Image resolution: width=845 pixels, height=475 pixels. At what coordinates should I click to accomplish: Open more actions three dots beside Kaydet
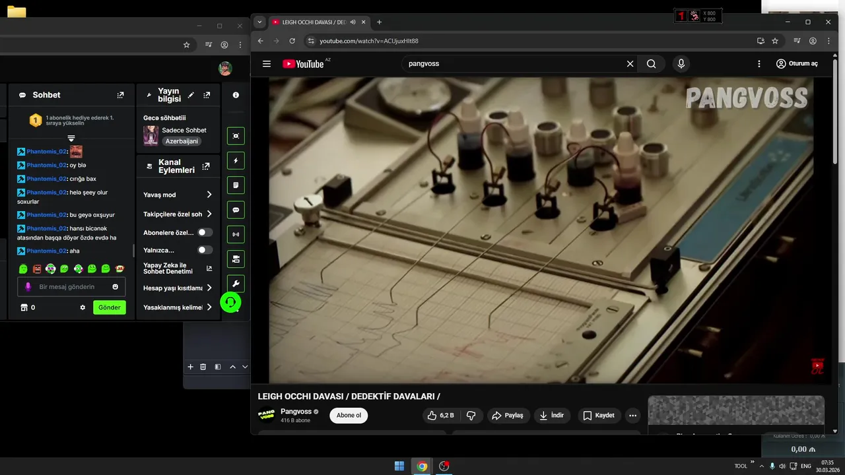(x=633, y=416)
